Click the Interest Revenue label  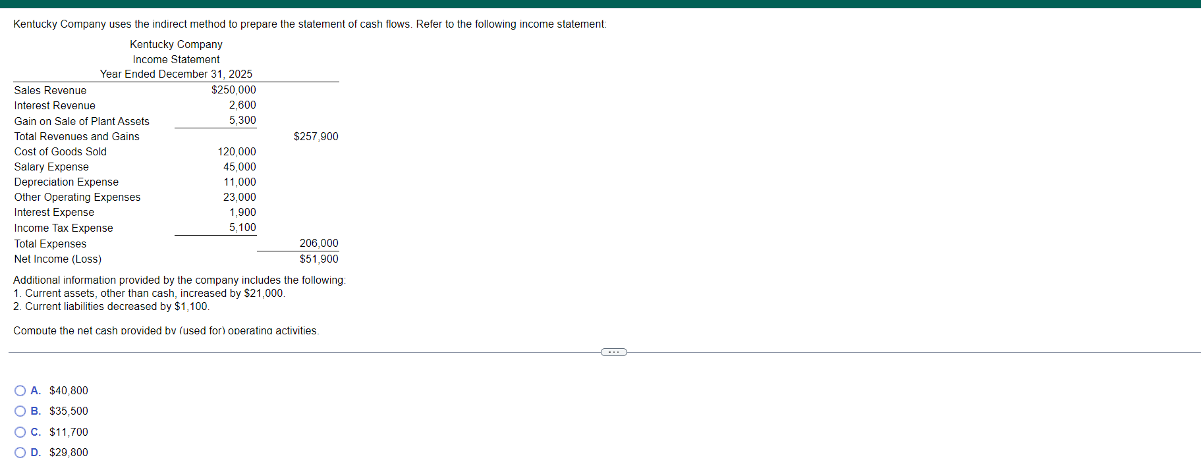[x=55, y=106]
